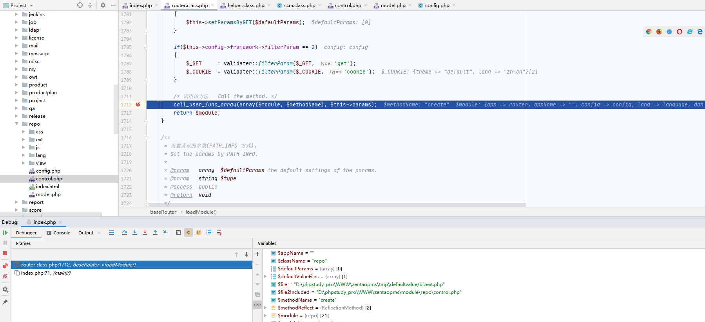Mute all breakpoints
The image size is (705, 322).
pyautogui.click(x=5, y=276)
